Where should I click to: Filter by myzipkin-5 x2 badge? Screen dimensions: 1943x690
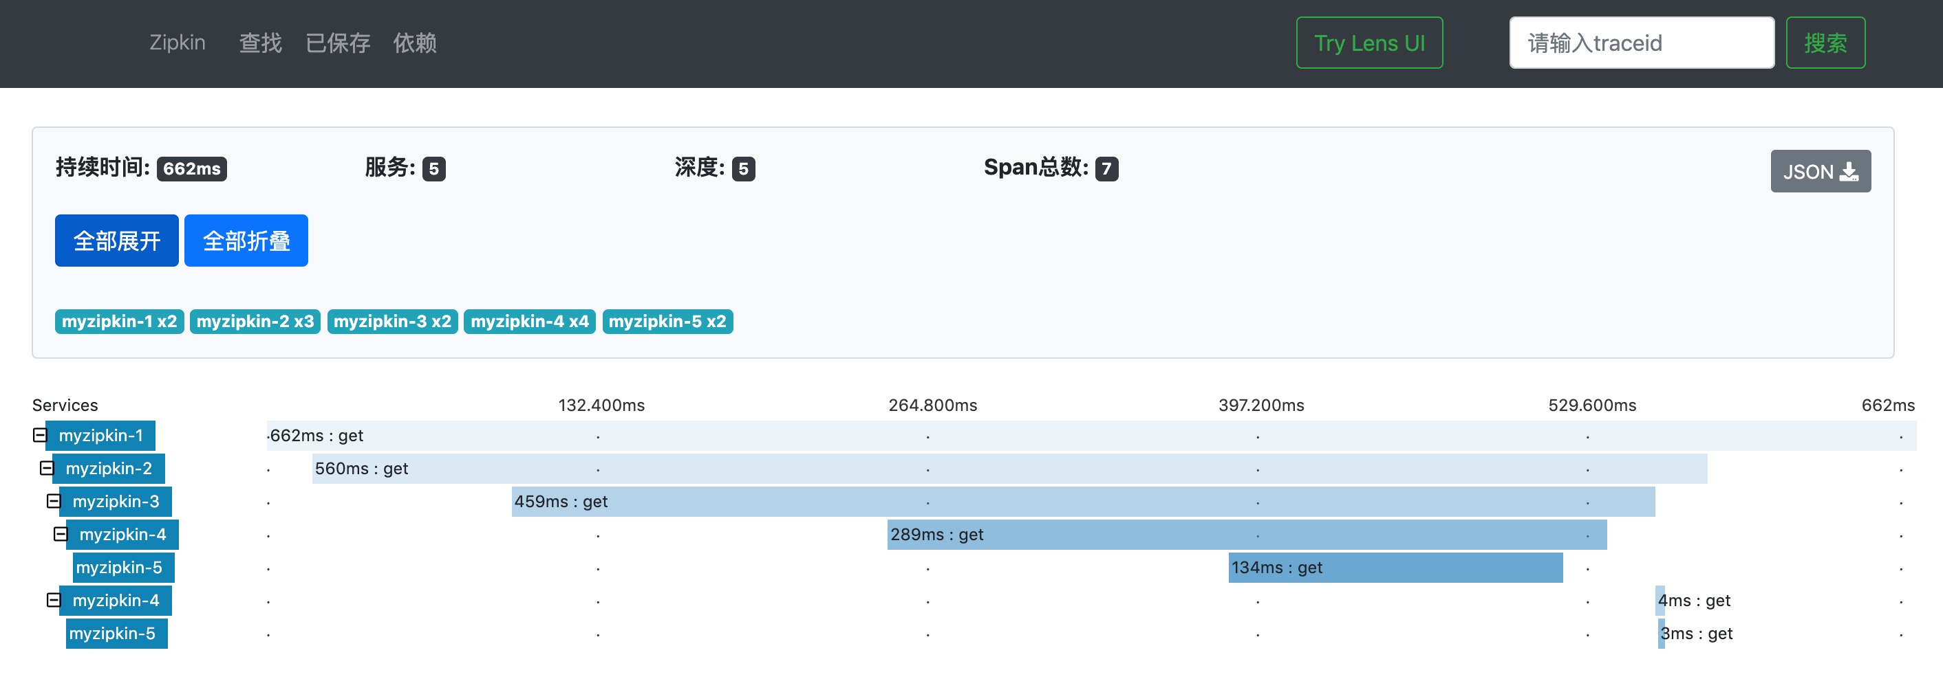(667, 322)
